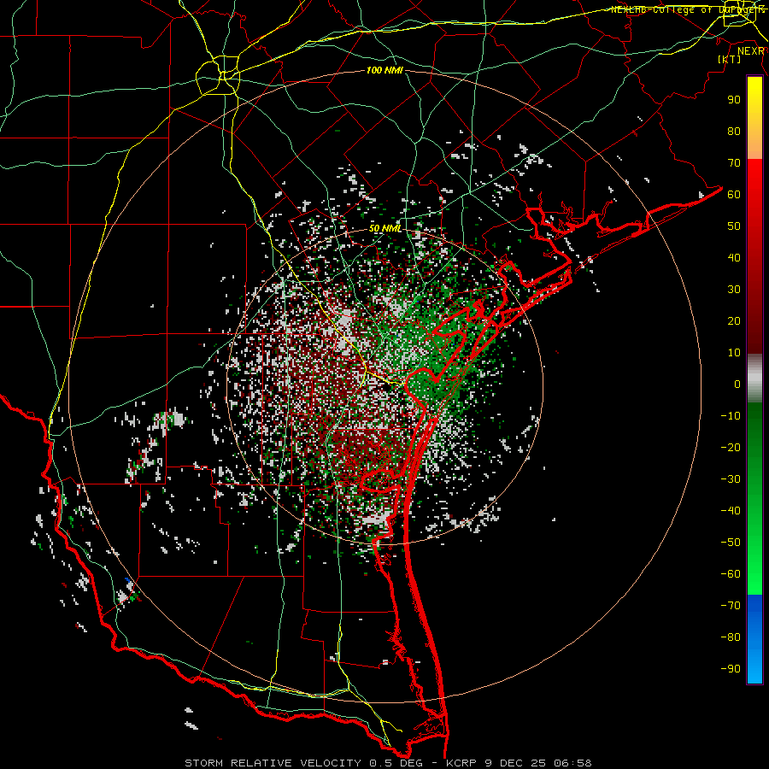Click the NEXLAB-College of DuPage header text
This screenshot has width=769, height=769.
(x=688, y=9)
